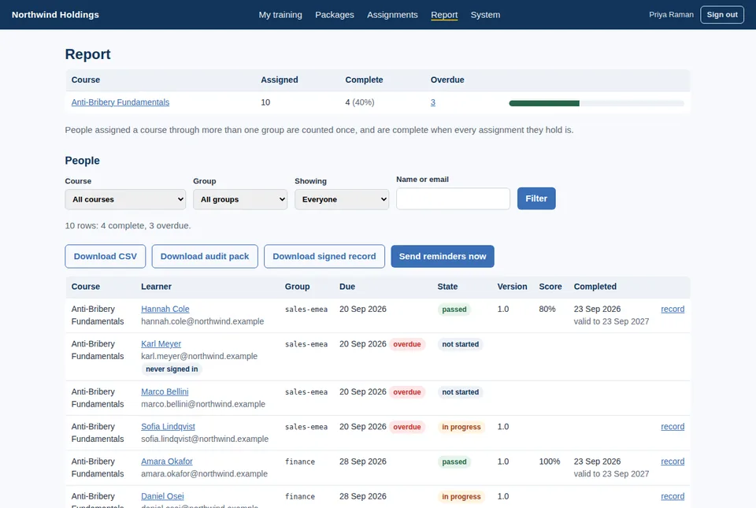Image resolution: width=756 pixels, height=508 pixels.
Task: Click the '4 (40%)' complete value
Action: pyautogui.click(x=360, y=102)
